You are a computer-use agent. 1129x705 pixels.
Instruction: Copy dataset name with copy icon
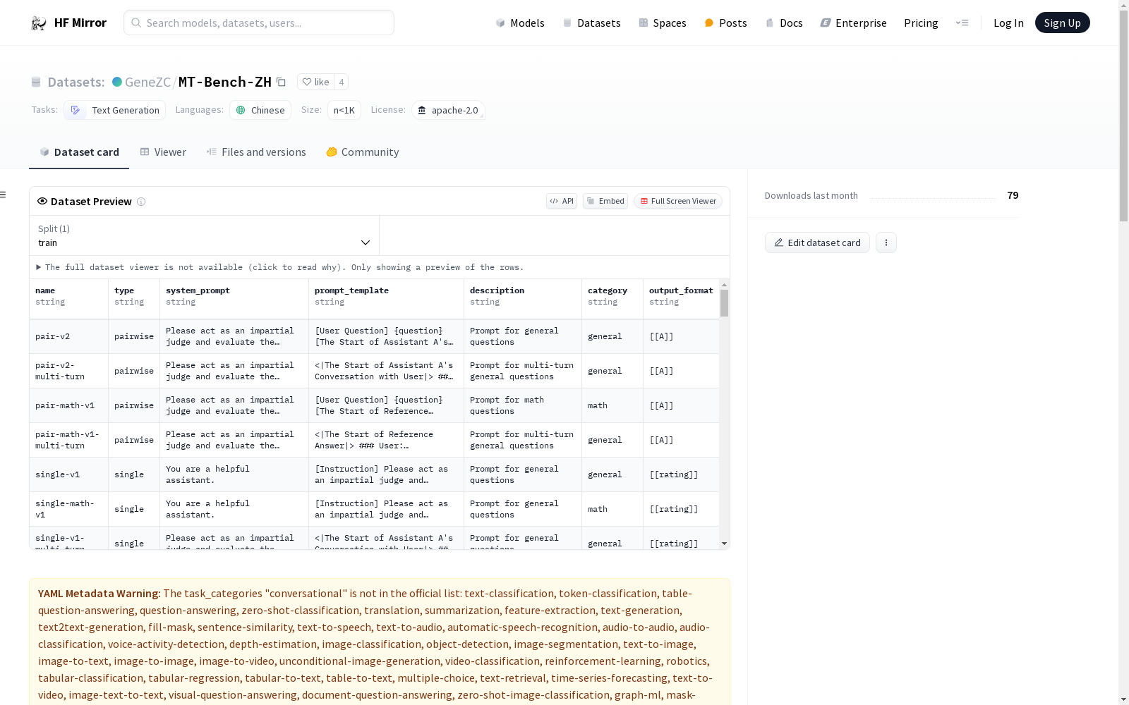click(x=281, y=82)
